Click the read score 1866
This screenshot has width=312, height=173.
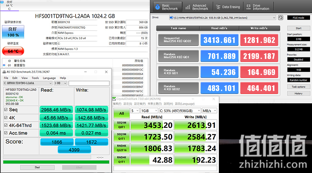[x=57, y=142]
